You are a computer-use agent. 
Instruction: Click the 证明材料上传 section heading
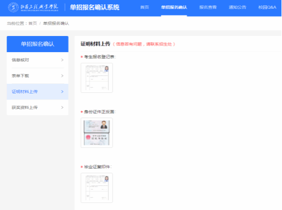95,44
